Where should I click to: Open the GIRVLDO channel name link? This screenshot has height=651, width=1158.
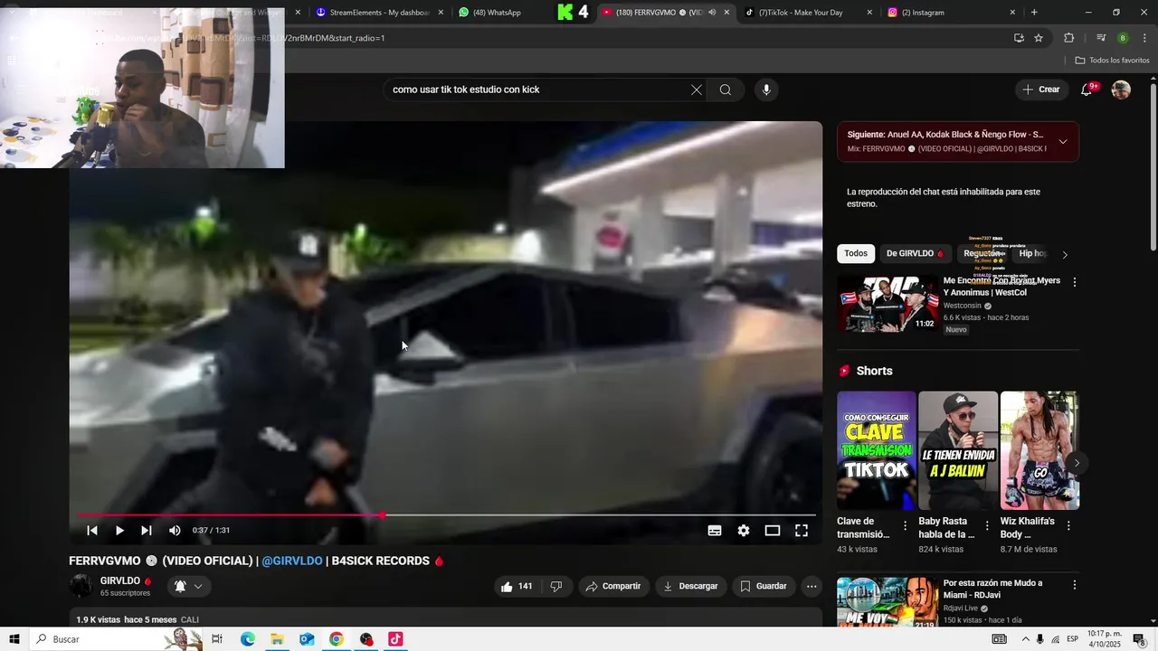click(120, 581)
